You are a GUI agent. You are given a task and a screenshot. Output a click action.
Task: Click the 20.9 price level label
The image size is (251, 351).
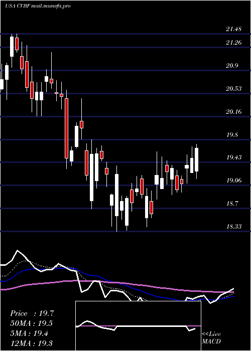(232, 66)
